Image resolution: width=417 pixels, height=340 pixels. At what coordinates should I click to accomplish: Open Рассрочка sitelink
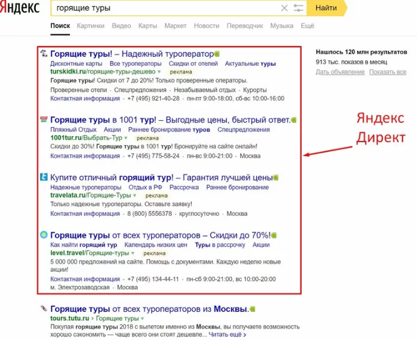pos(184,187)
